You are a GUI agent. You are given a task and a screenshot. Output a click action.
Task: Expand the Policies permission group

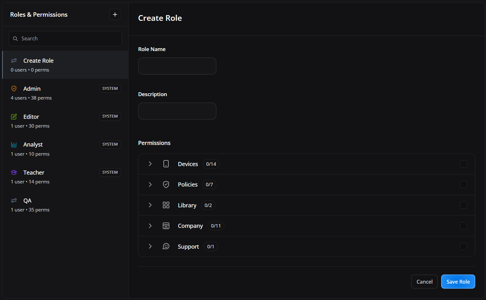point(150,184)
